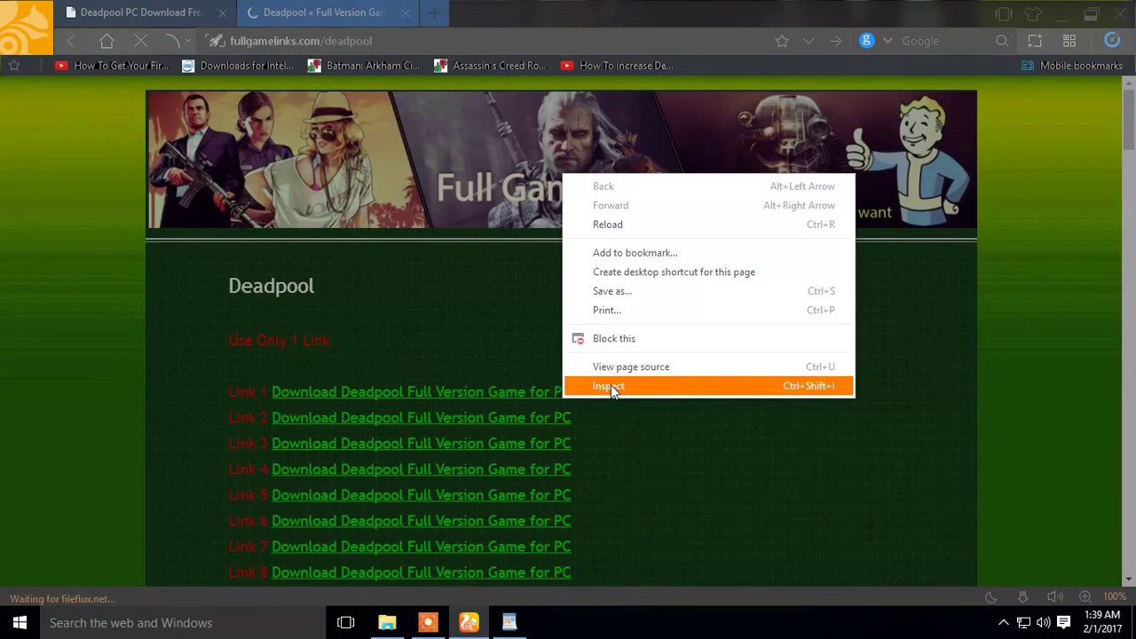Click the go arrow in address bar

pyautogui.click(x=835, y=41)
